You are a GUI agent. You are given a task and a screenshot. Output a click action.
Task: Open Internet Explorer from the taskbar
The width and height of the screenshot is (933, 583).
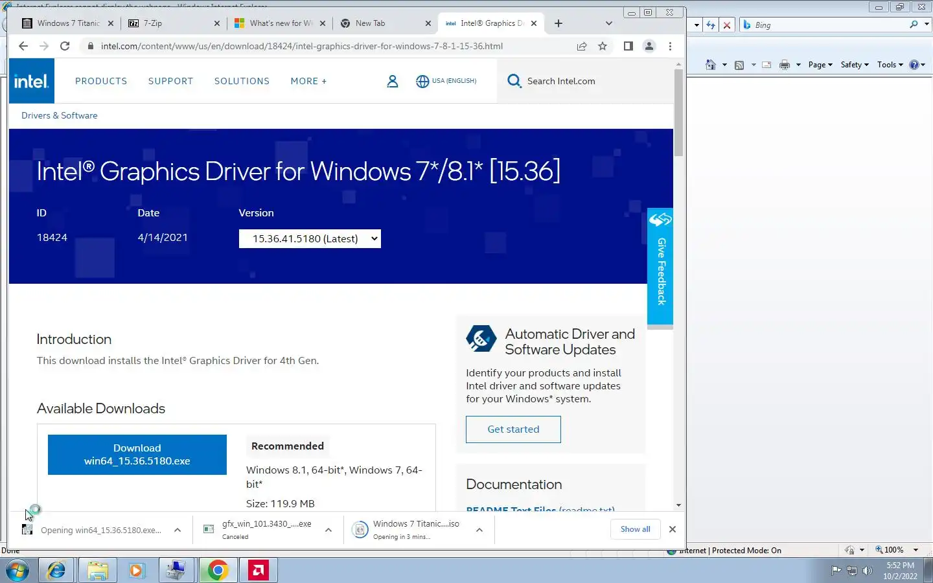[57, 570]
